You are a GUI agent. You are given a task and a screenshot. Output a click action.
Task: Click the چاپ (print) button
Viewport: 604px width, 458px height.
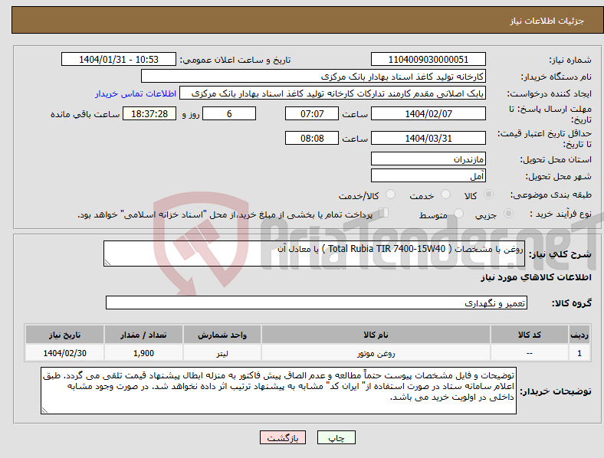[336, 437]
